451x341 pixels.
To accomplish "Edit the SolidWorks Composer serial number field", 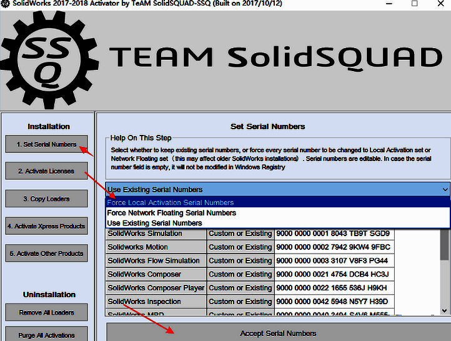I will coord(334,274).
